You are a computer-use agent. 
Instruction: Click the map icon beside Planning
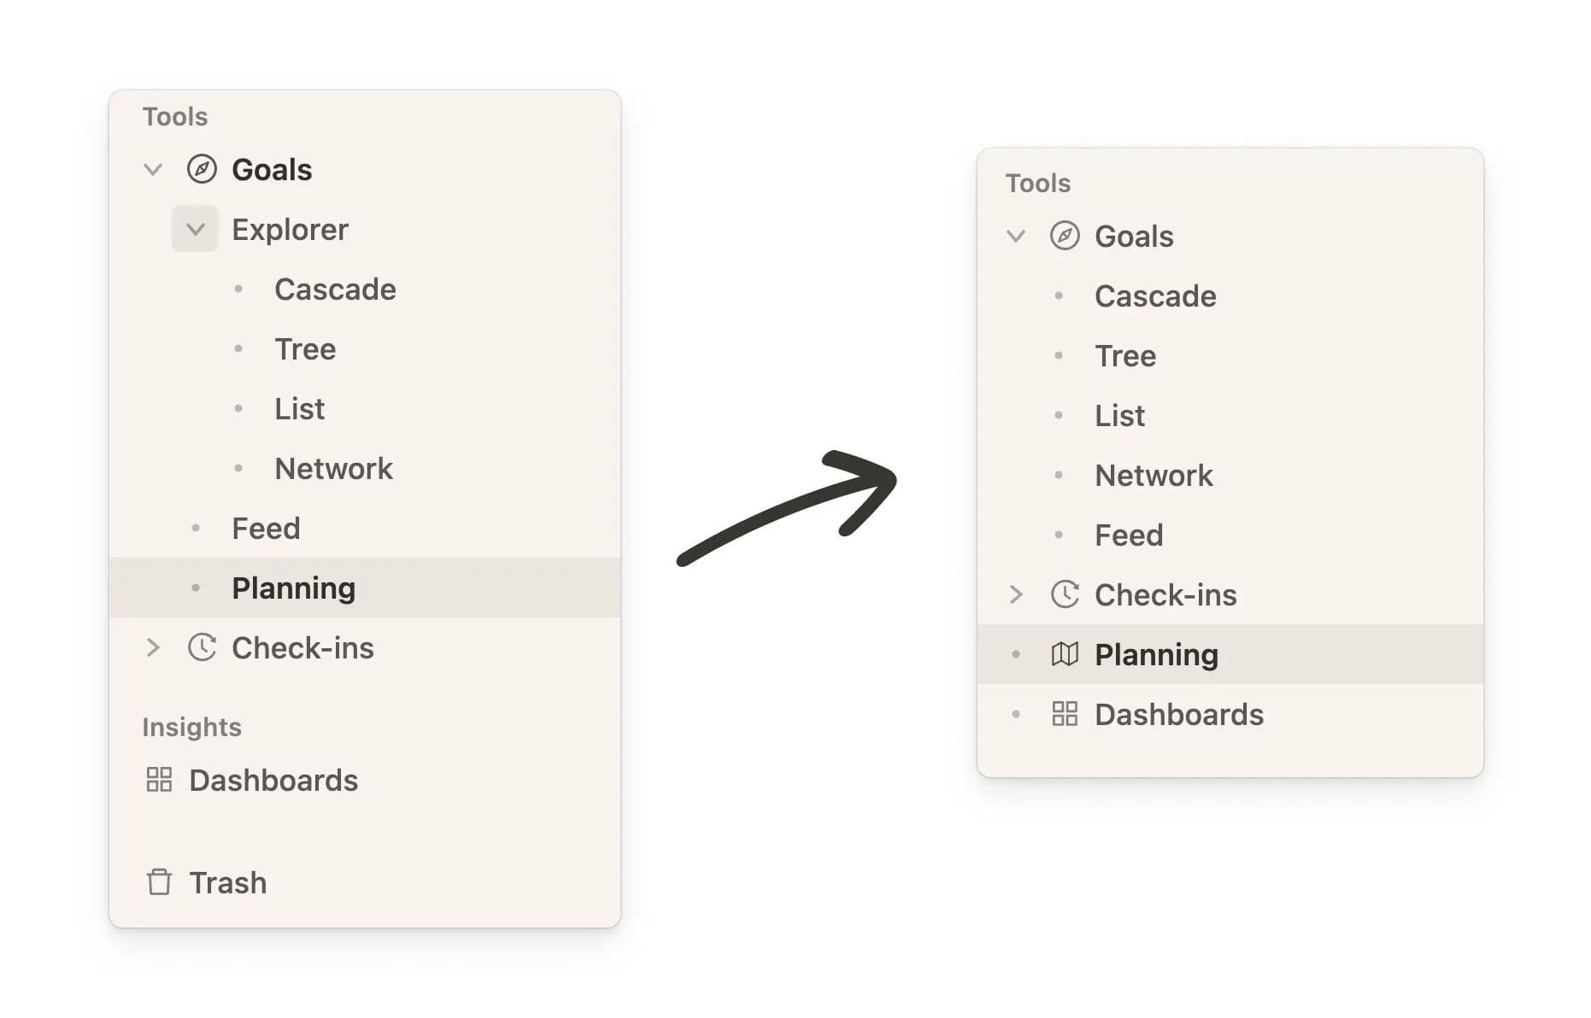click(x=1064, y=653)
